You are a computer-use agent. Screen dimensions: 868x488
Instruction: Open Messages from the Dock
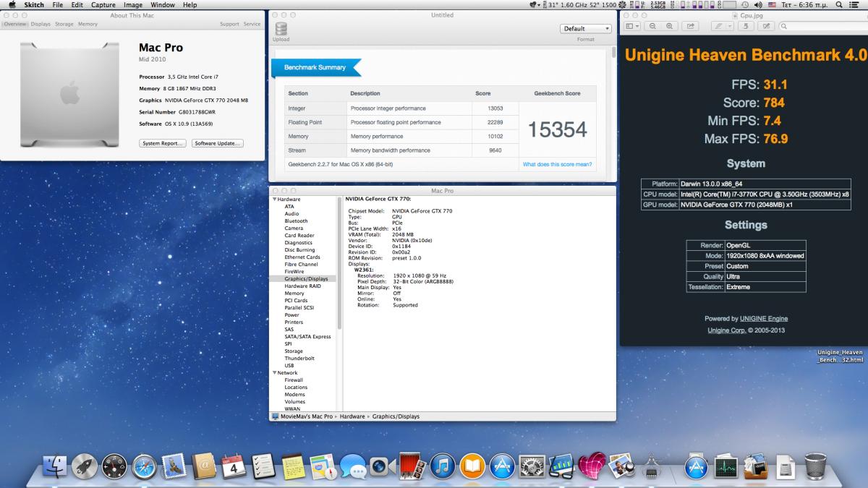point(352,467)
